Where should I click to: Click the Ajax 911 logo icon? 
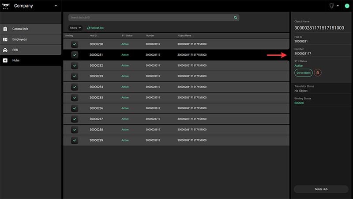pos(6,6)
